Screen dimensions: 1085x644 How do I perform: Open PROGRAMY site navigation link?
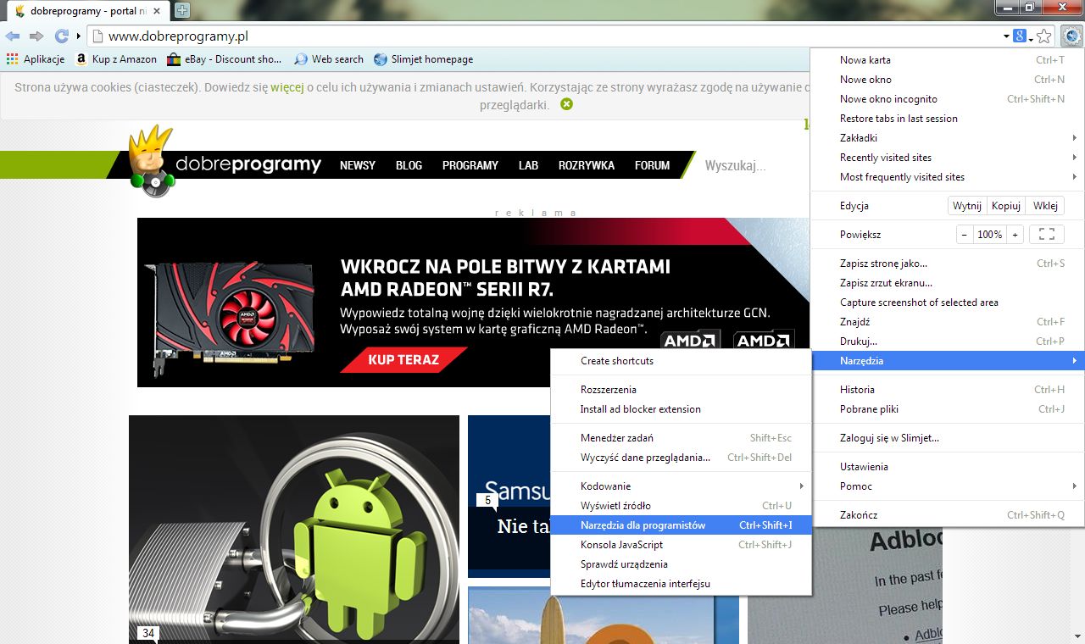tap(470, 165)
